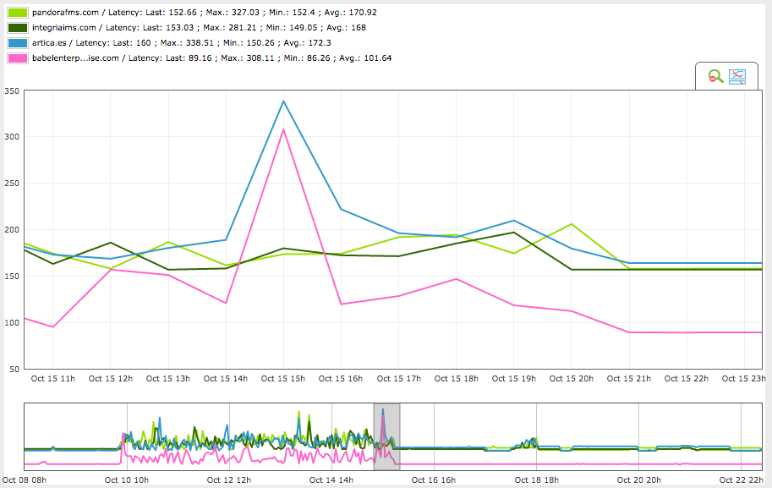Click the artica.es blue legend swatch
Screen dimensions: 772x488
[x=17, y=43]
